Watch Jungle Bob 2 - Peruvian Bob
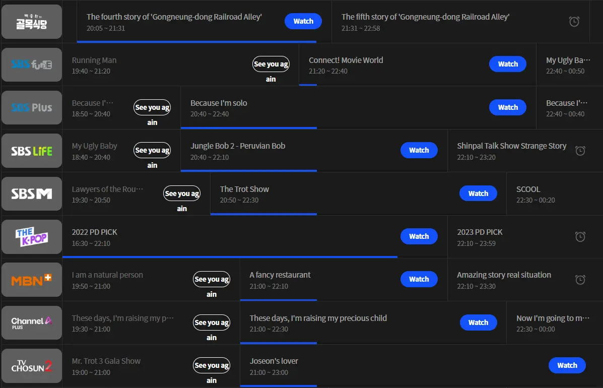603x388 pixels. [x=419, y=150]
